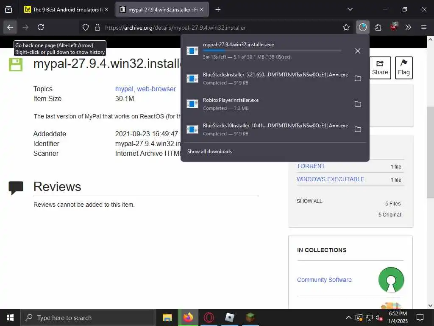This screenshot has height=326, width=434.
Task: Reload the current page
Action: click(x=41, y=27)
